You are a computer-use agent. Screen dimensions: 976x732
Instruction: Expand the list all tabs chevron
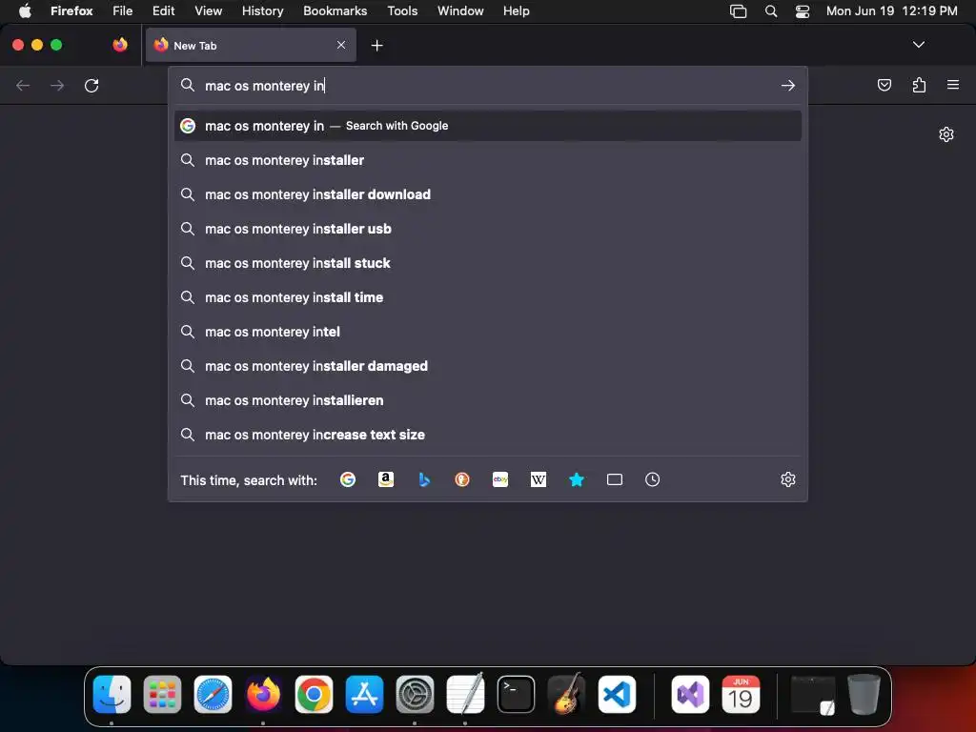coord(919,45)
